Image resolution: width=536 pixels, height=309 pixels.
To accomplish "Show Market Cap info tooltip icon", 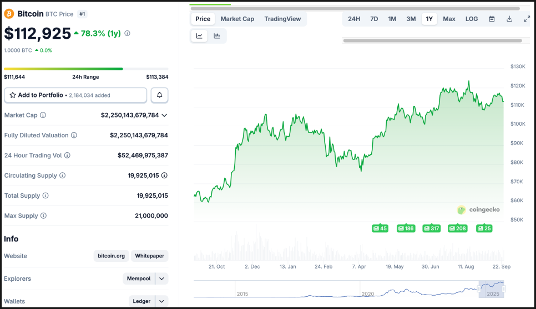I will [43, 115].
